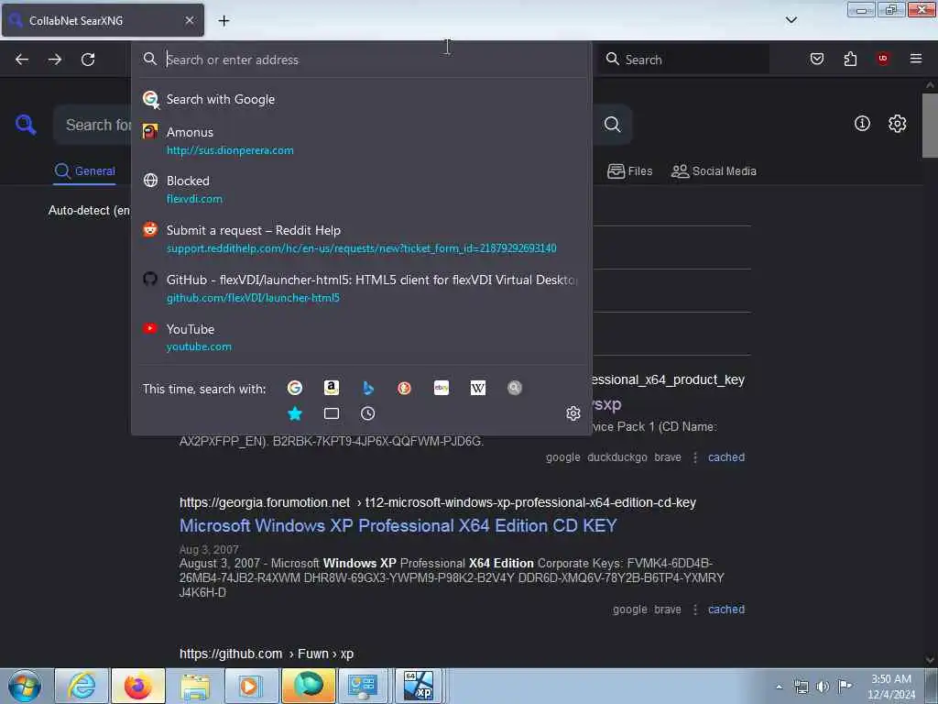Click github.com Fuwn xp result URL
Screen dimensions: 938x704
point(267,654)
